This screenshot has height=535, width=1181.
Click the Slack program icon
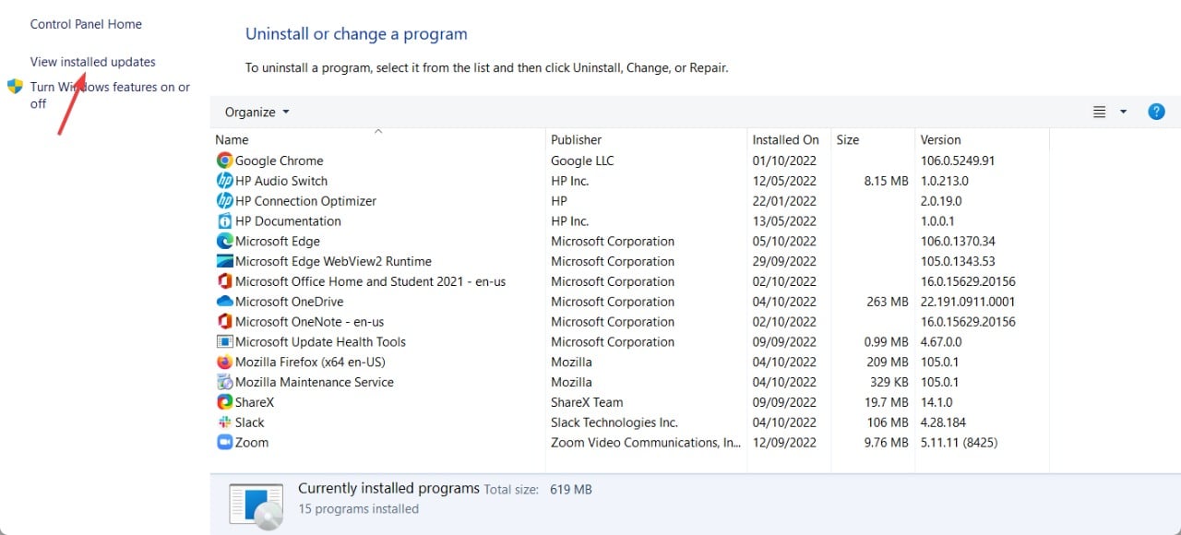[224, 422]
